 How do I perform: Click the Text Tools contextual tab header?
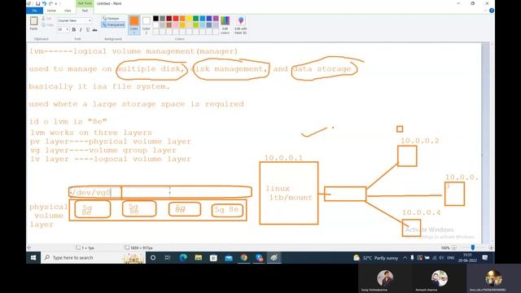tap(85, 3)
